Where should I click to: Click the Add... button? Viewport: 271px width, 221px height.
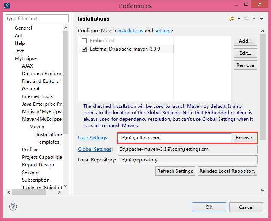(245, 41)
